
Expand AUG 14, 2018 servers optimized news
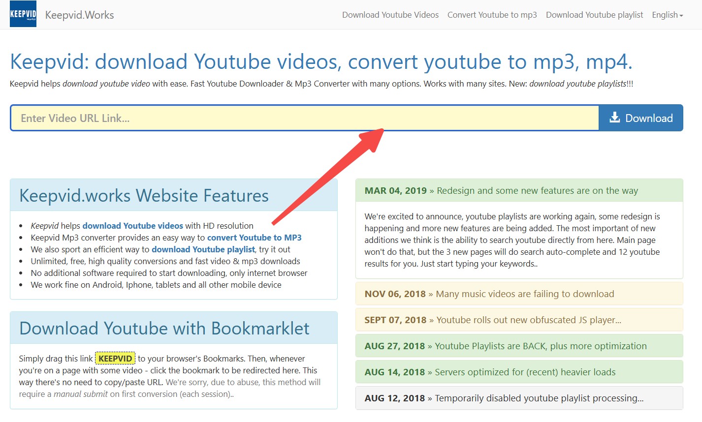click(519, 372)
